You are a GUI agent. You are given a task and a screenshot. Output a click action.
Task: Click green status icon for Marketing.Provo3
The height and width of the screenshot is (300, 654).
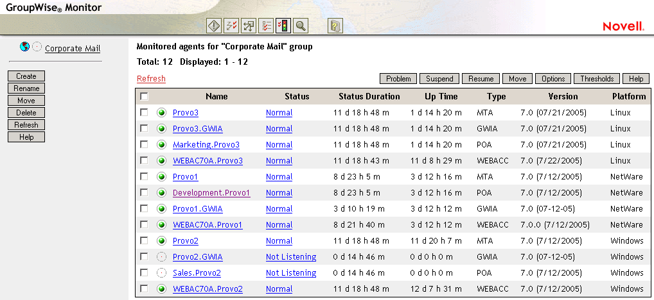[161, 145]
